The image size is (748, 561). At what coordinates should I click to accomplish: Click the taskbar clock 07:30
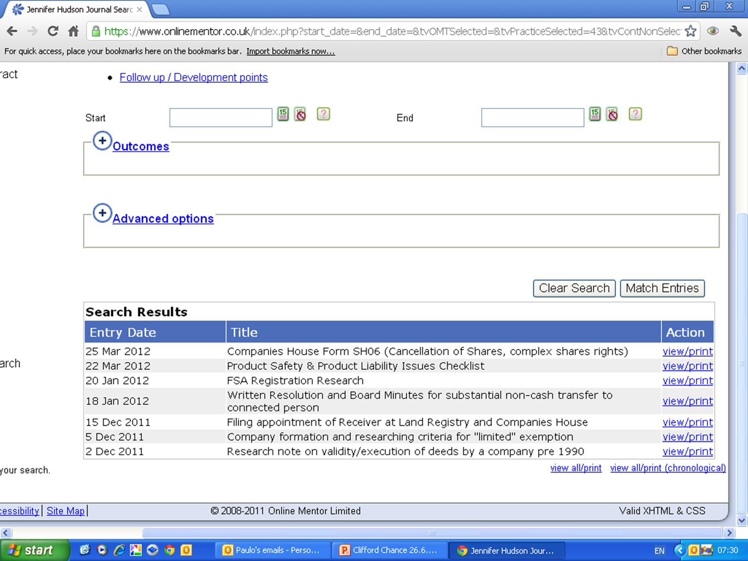(728, 550)
